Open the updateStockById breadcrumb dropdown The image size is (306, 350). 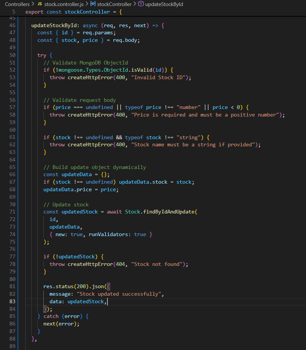164,5
